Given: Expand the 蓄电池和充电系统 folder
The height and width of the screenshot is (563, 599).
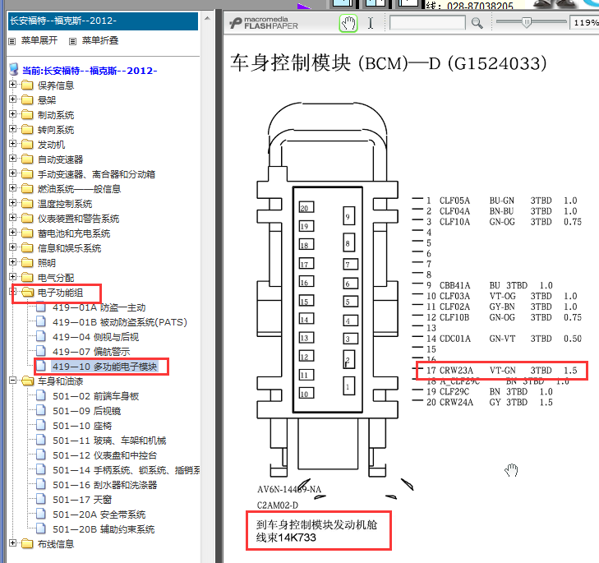Looking at the screenshot, I should tap(12, 233).
